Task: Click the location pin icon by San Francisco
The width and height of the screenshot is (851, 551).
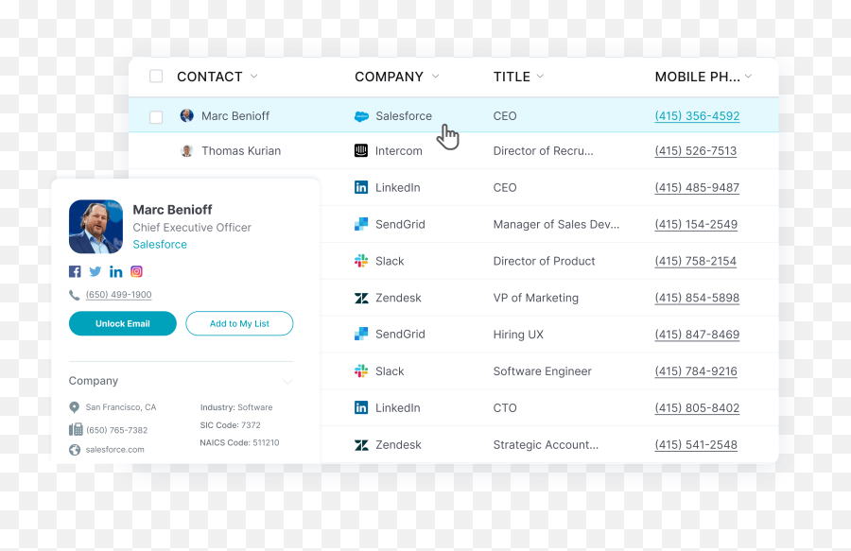Action: point(75,407)
